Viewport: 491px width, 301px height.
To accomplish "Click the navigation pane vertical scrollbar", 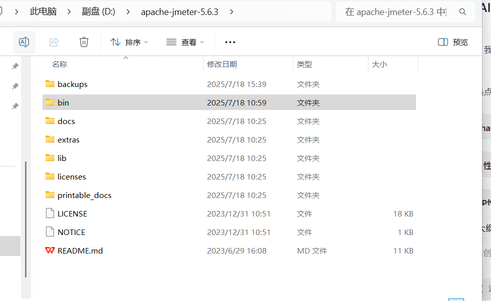I will coord(25,219).
